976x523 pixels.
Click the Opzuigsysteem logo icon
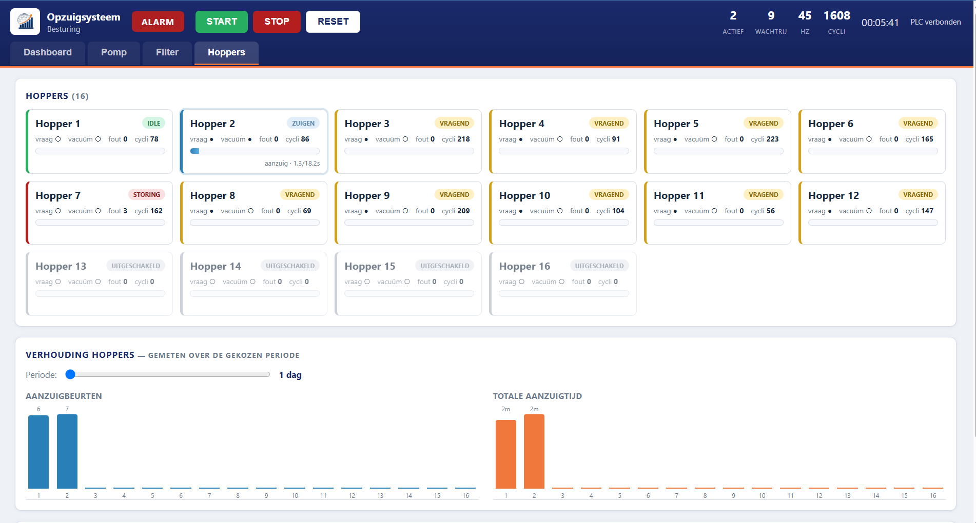click(25, 22)
